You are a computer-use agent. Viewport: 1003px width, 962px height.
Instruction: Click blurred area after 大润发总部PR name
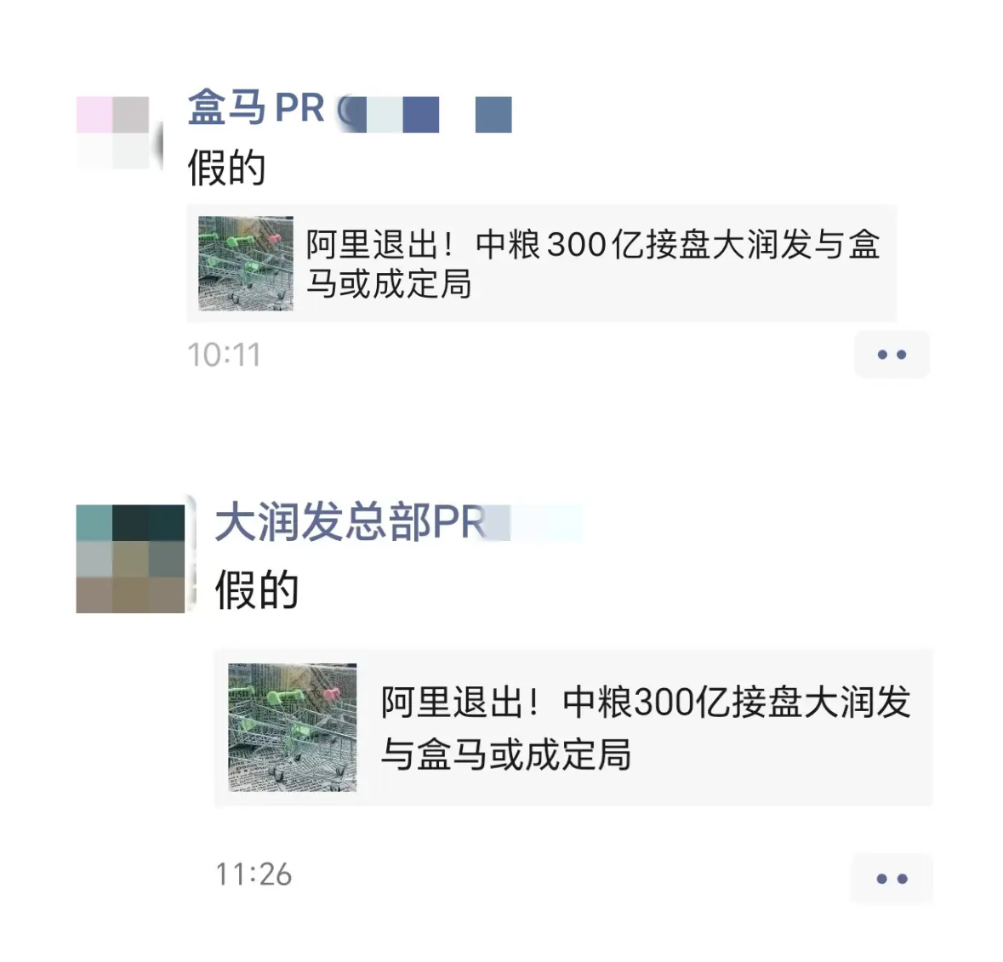point(534,522)
